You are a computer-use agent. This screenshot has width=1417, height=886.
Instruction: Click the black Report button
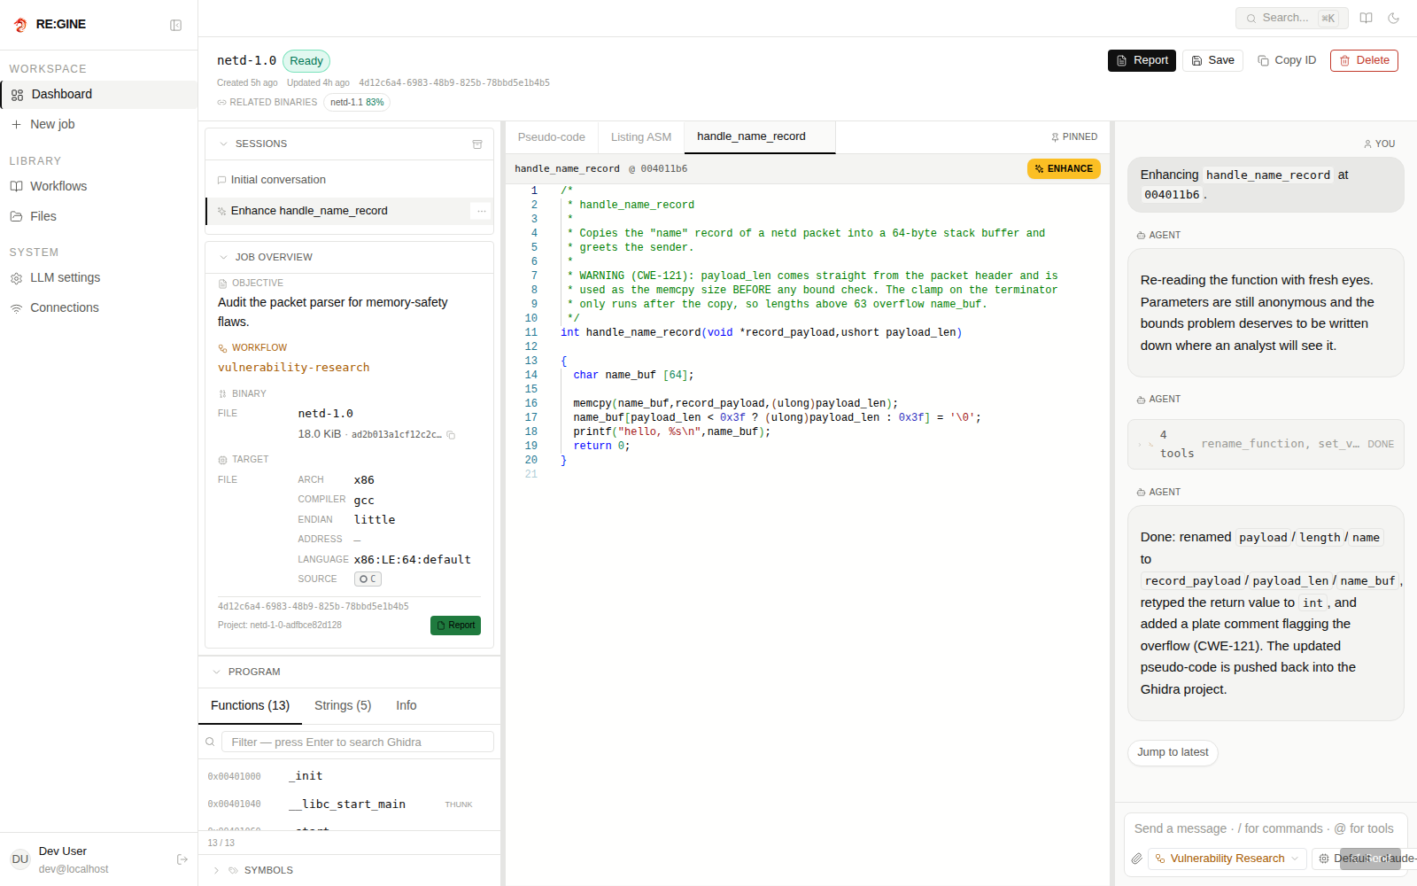pyautogui.click(x=1142, y=60)
